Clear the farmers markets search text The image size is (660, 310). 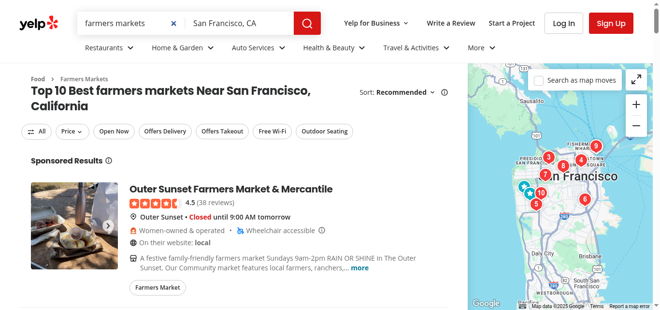pos(174,23)
